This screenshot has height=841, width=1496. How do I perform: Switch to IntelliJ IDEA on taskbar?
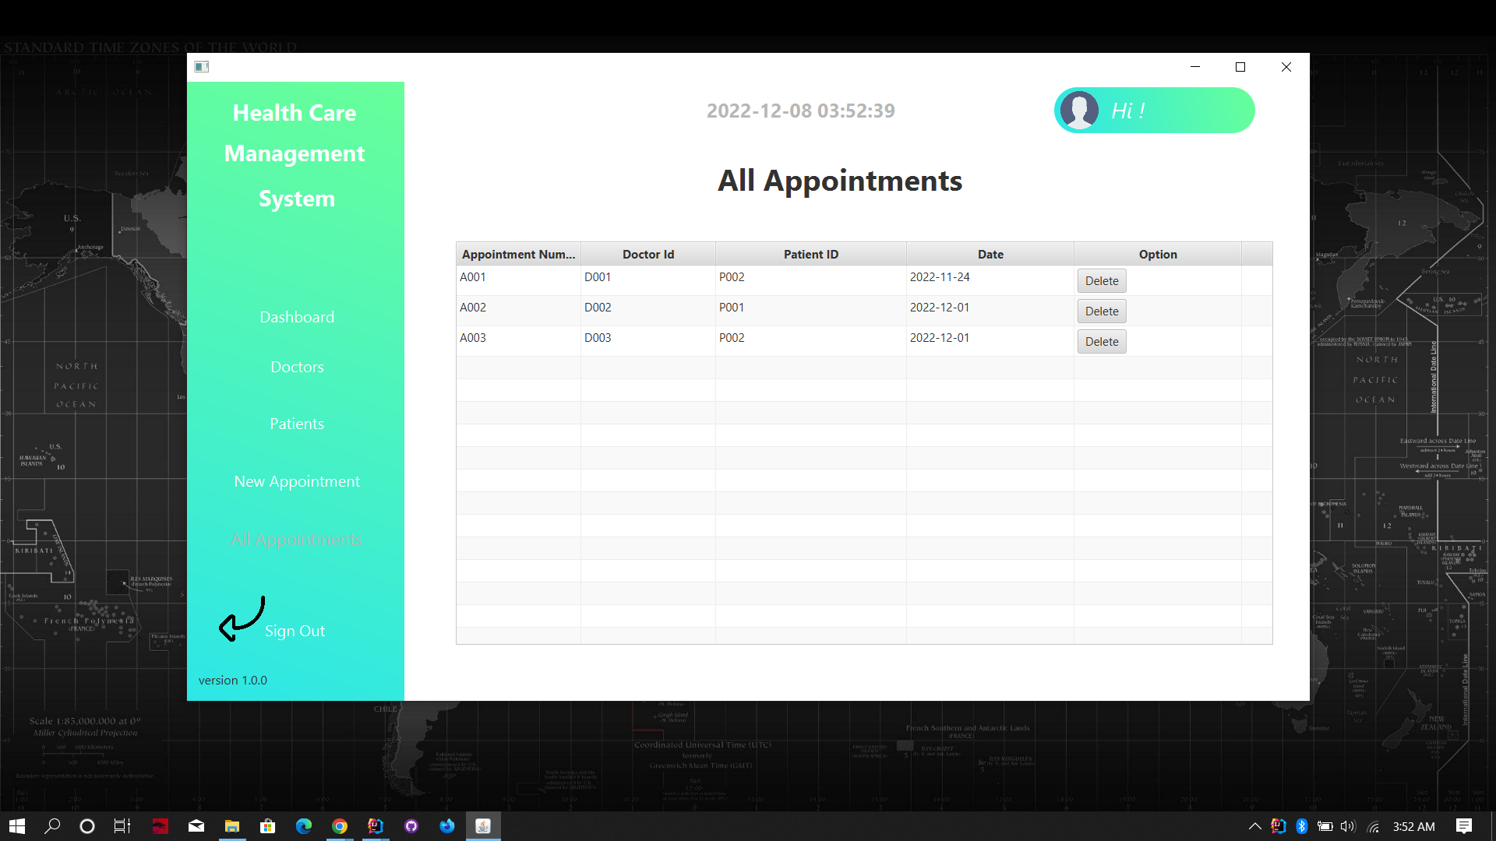click(x=376, y=826)
